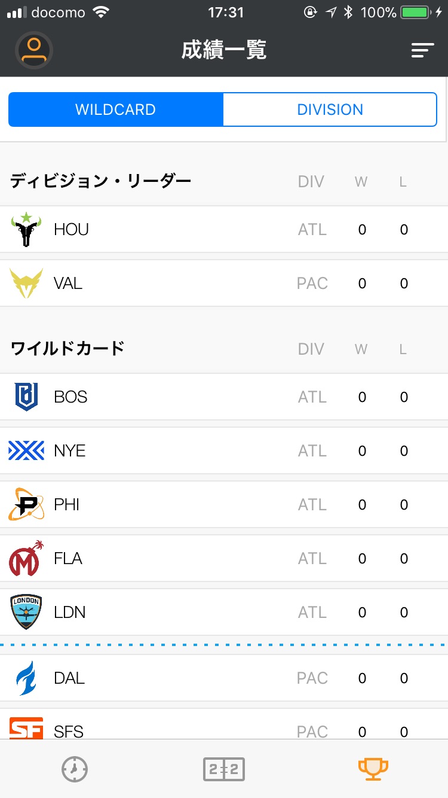Switch to the DIVISION segment

[330, 109]
